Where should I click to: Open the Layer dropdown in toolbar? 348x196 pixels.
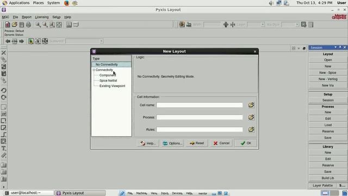[x=263, y=24]
